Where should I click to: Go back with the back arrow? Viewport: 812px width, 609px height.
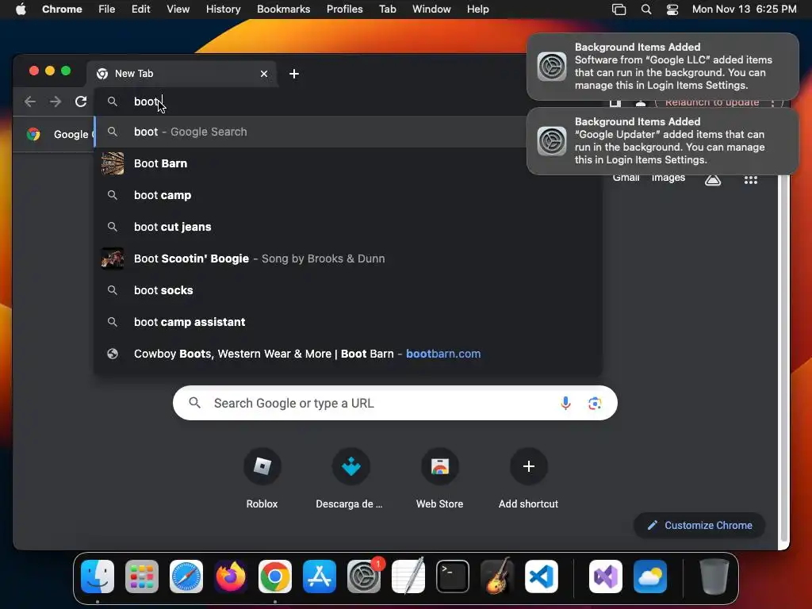point(30,101)
